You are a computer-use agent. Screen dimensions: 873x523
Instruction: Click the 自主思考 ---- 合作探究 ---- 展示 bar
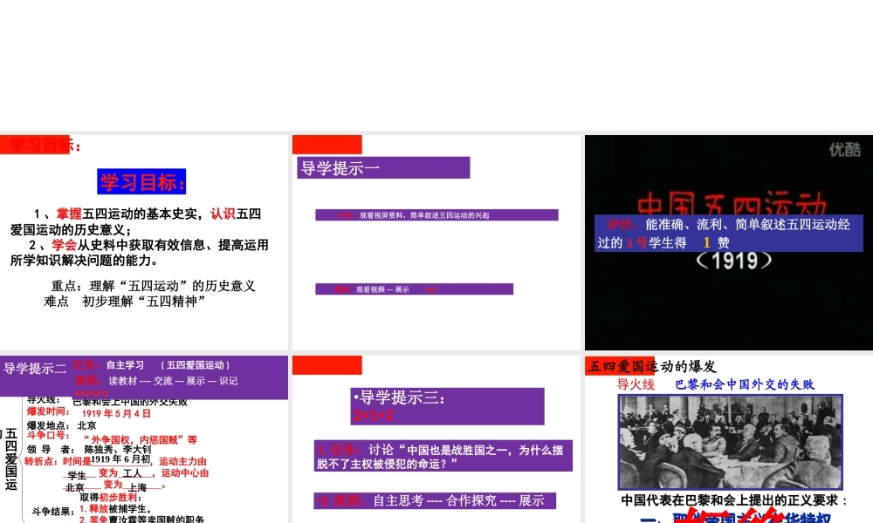(x=435, y=500)
